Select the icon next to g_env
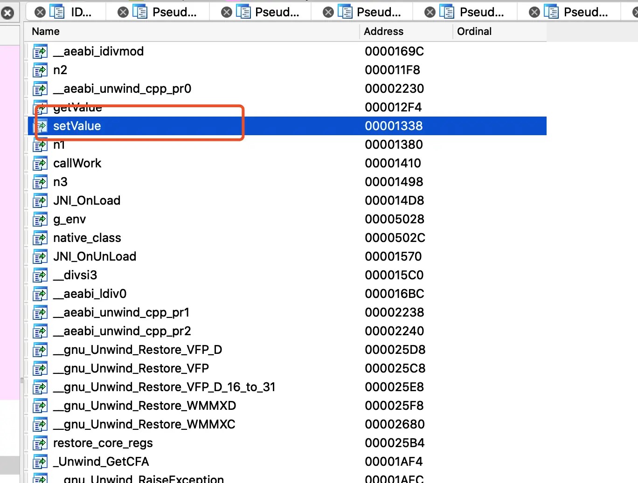 [40, 220]
